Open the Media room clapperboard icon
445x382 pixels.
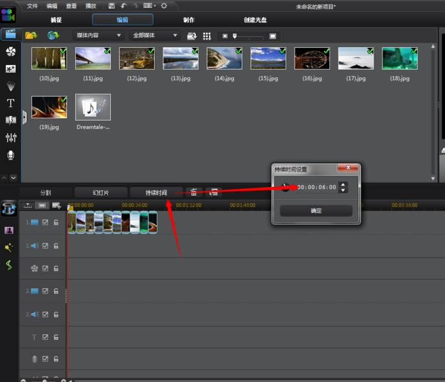(10, 34)
